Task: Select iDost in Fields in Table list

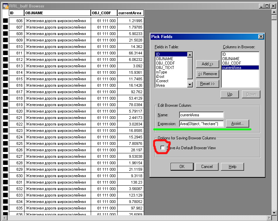Action: 171,76
